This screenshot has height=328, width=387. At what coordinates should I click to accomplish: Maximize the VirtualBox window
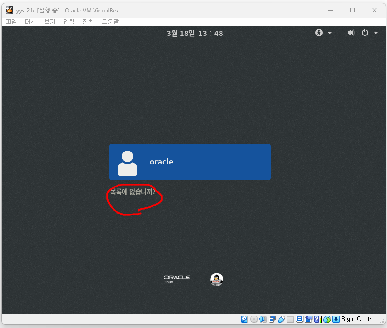point(352,10)
